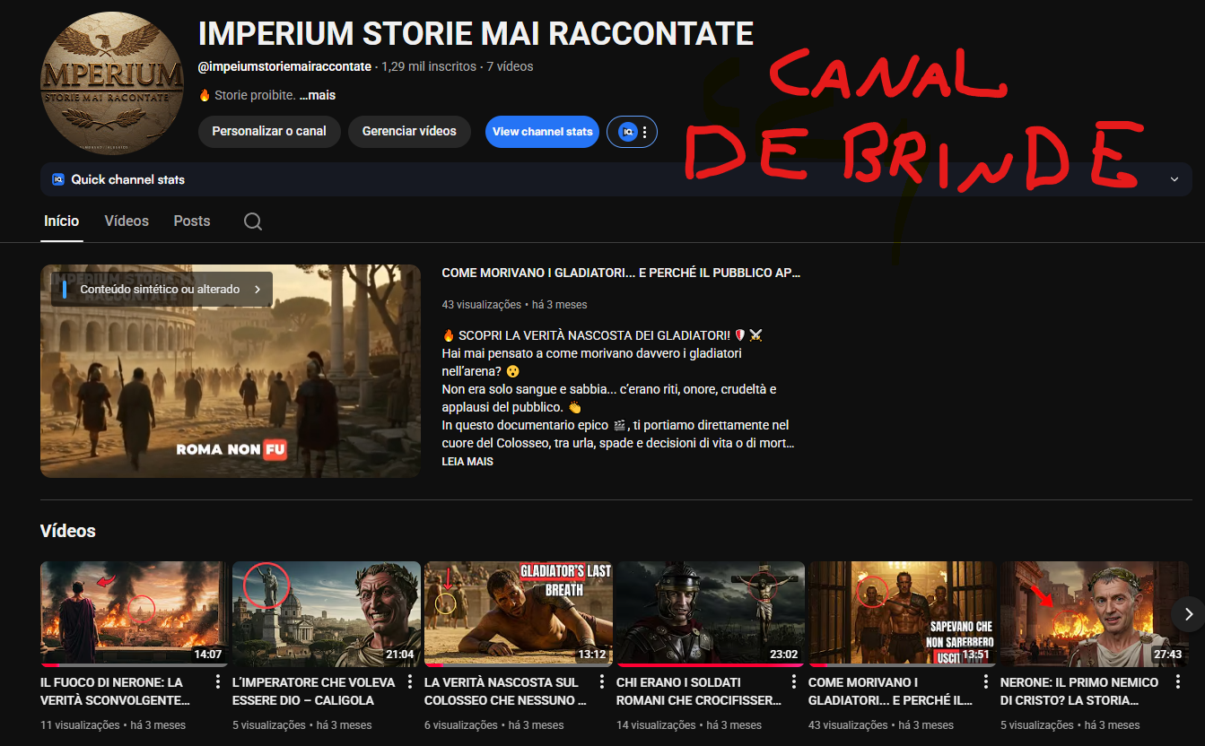Click the 'Quick channel stats' label

tap(128, 179)
